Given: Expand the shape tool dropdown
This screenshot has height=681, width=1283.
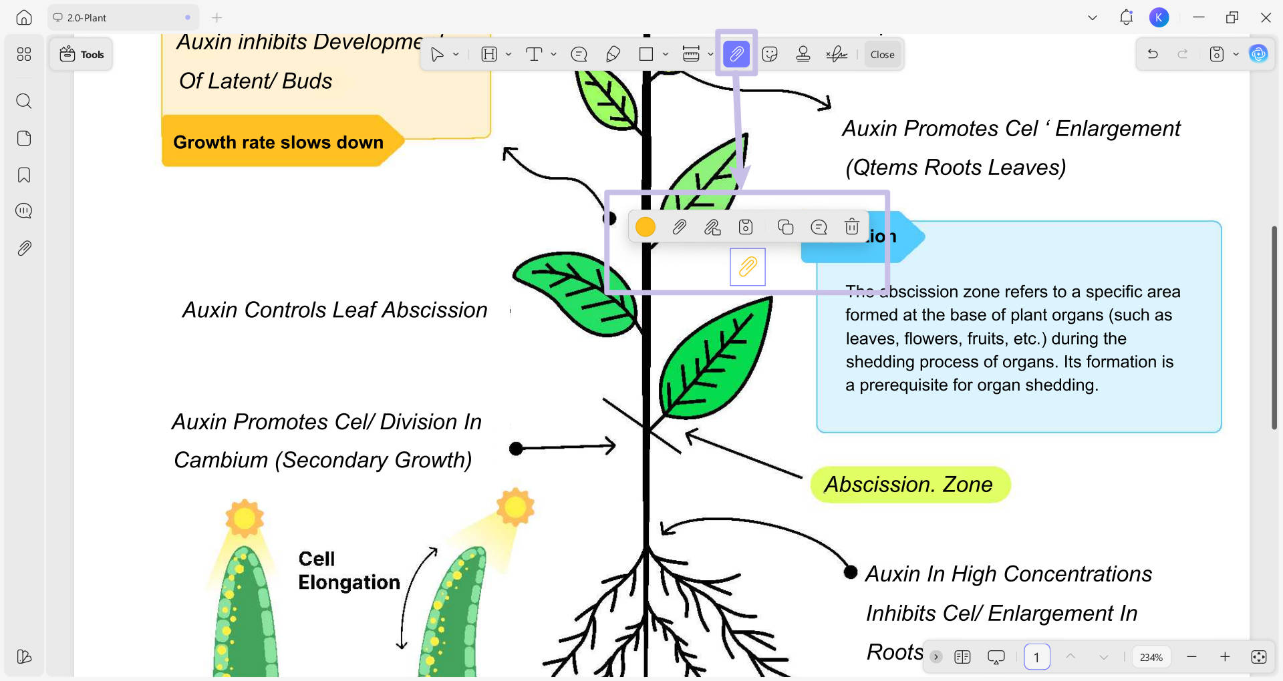Looking at the screenshot, I should pos(666,55).
